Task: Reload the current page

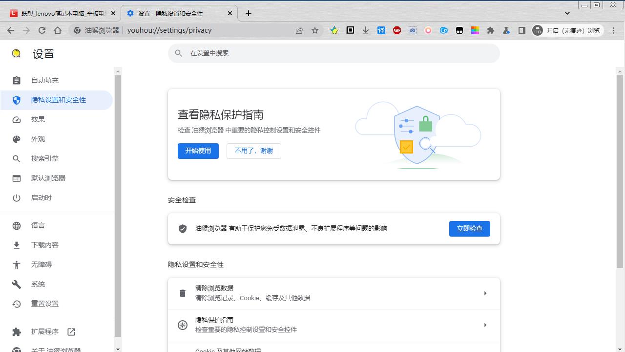Action: (x=42, y=30)
